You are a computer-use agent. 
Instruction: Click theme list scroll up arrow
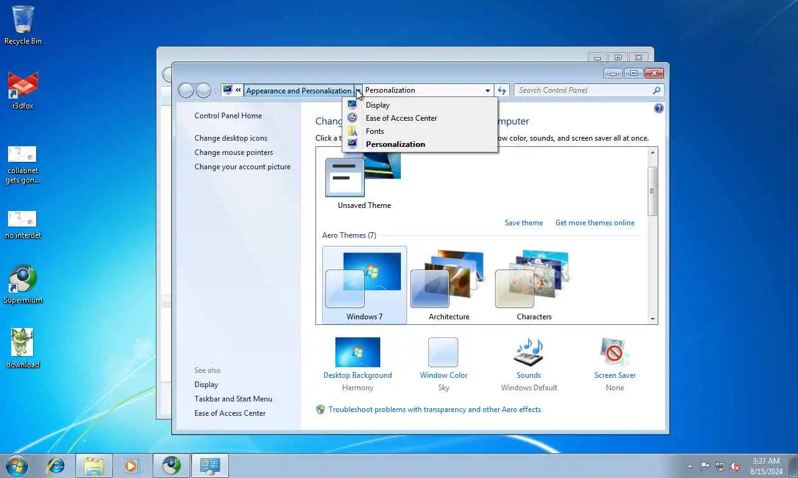653,152
